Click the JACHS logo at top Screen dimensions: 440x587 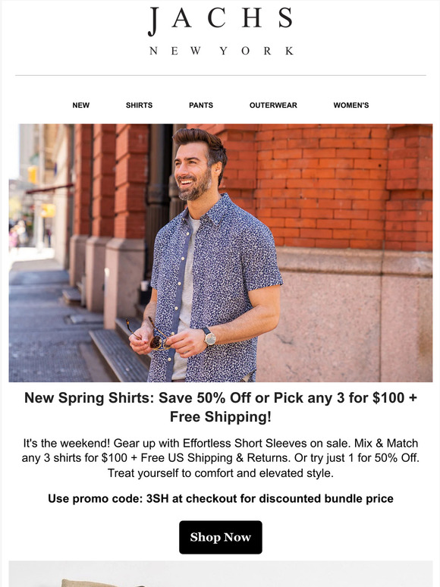(x=220, y=20)
